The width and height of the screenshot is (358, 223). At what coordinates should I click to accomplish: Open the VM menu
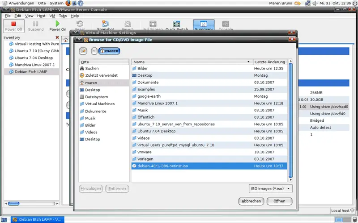52,16
